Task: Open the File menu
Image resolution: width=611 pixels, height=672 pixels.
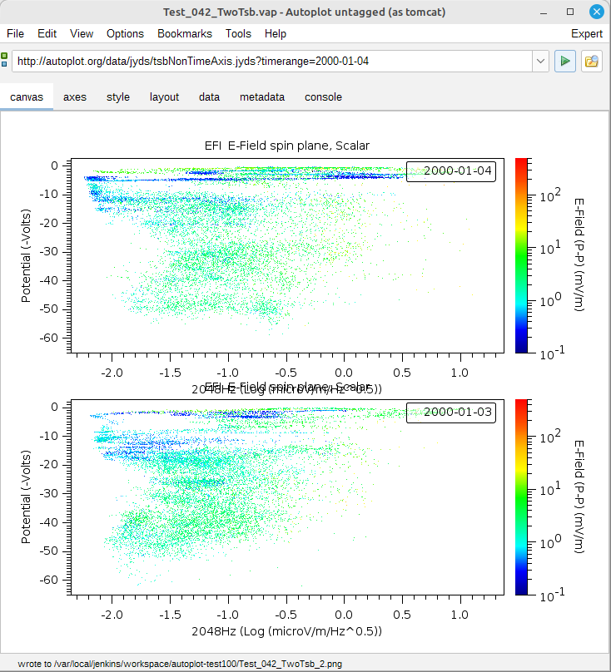Action: pos(15,33)
